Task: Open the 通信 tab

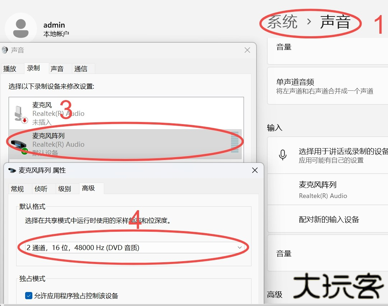Action: pyautogui.click(x=81, y=69)
